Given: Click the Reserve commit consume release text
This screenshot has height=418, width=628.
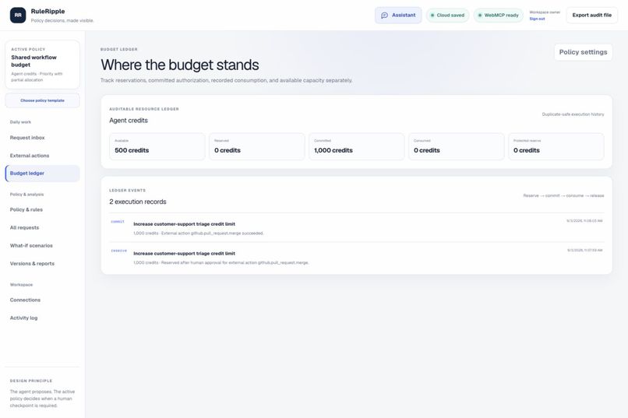Looking at the screenshot, I should point(563,195).
